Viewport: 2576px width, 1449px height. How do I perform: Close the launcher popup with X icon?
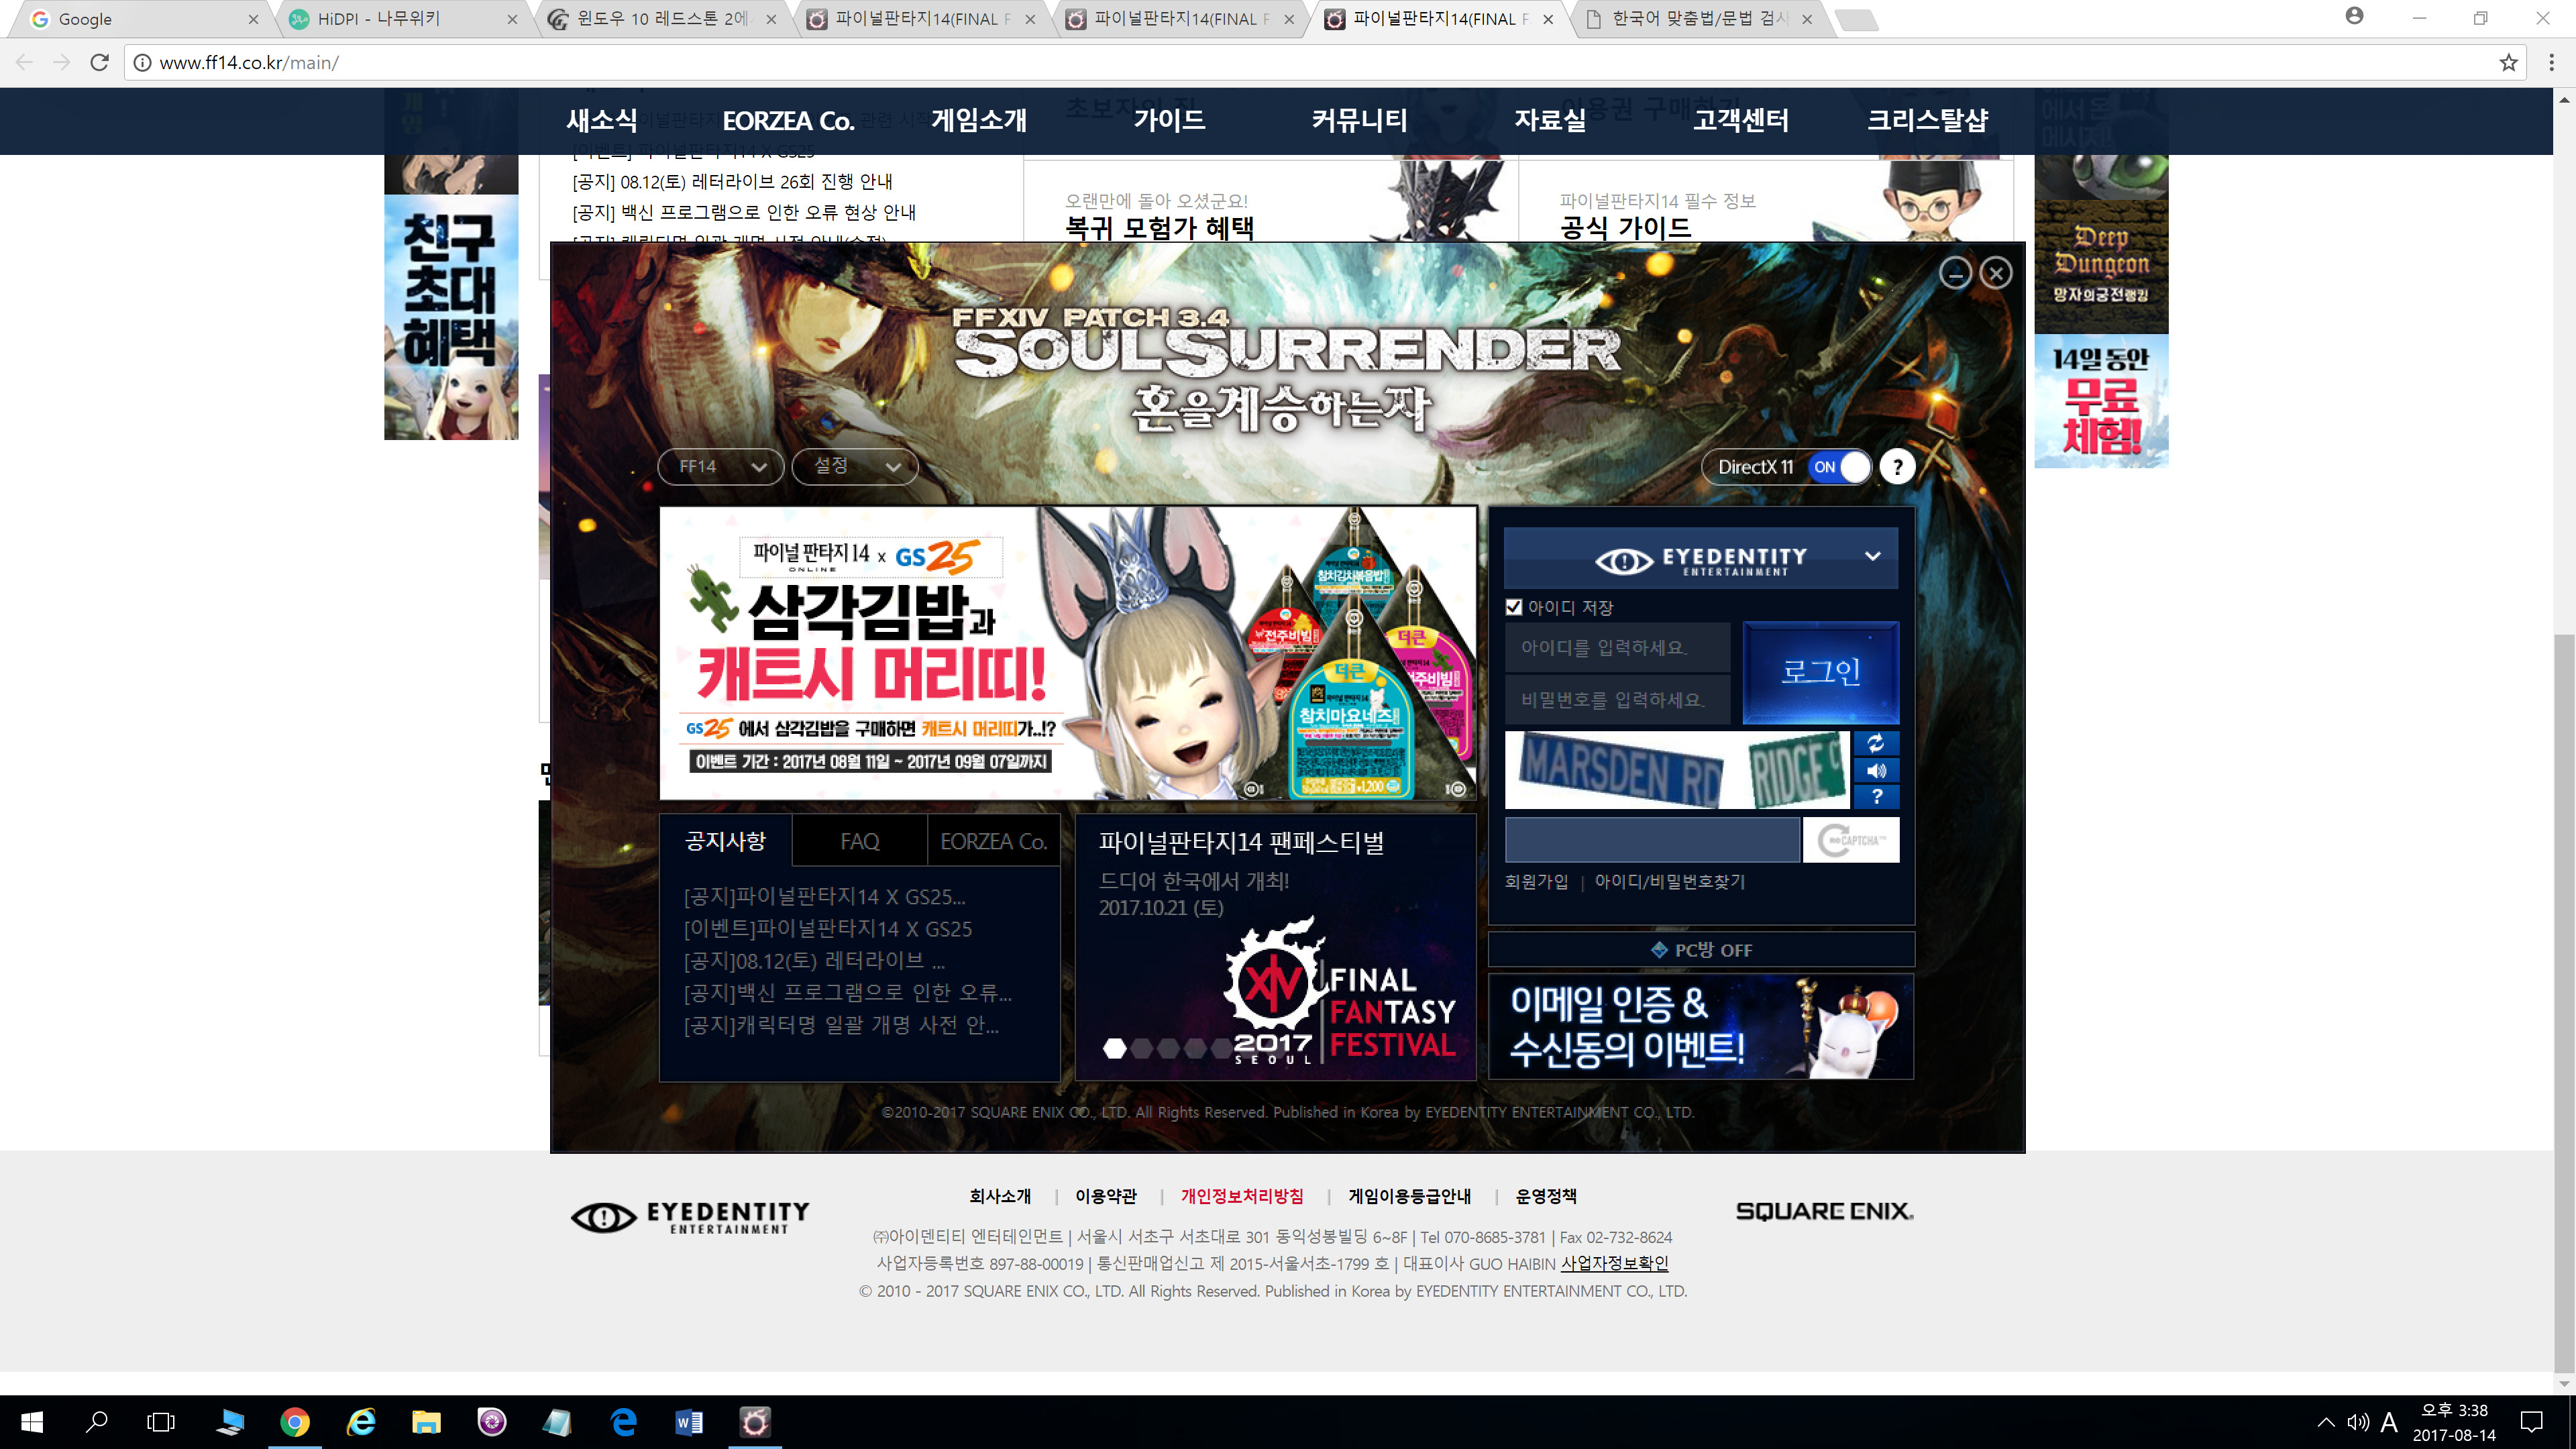tap(1996, 273)
